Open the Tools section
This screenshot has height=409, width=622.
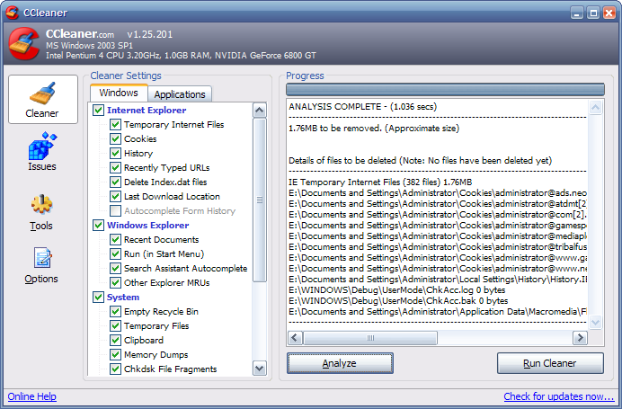point(41,212)
